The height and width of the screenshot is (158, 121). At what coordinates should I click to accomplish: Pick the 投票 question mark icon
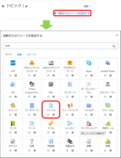point(32,141)
